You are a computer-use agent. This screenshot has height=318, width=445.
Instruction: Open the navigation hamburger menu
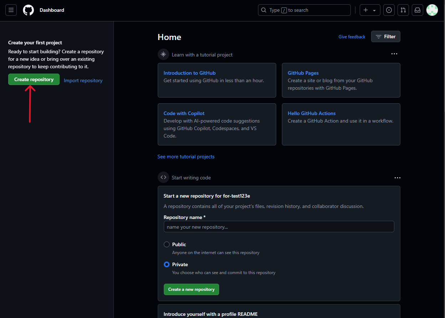pyautogui.click(x=11, y=10)
